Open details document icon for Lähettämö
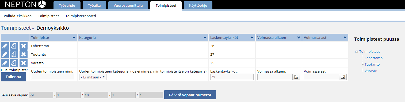405x102 pixels. tap(14, 46)
